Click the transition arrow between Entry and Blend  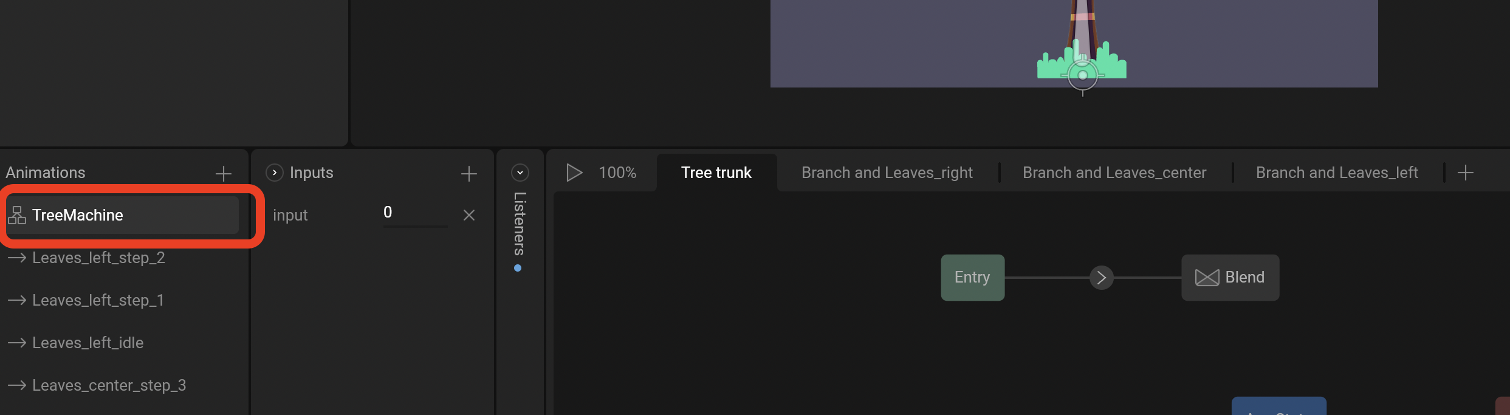pos(1101,278)
